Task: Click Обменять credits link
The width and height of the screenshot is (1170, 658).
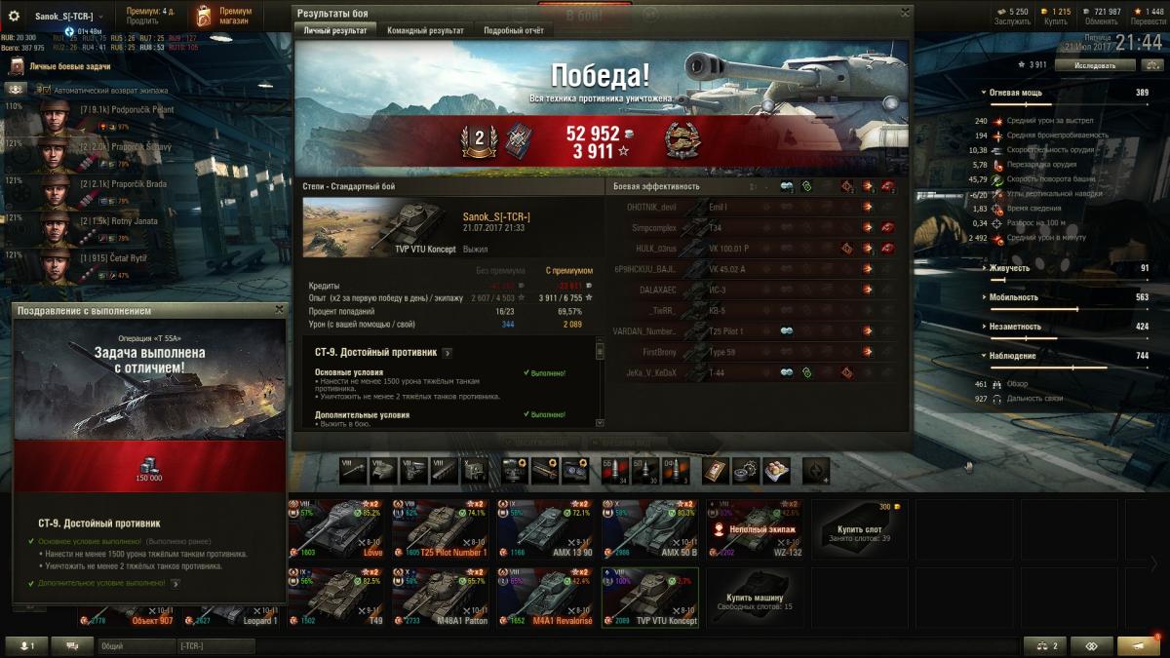Action: 1102,21
